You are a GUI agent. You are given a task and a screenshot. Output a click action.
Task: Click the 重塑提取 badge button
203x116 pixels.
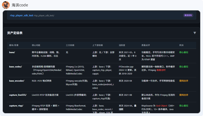[x=188, y=15]
